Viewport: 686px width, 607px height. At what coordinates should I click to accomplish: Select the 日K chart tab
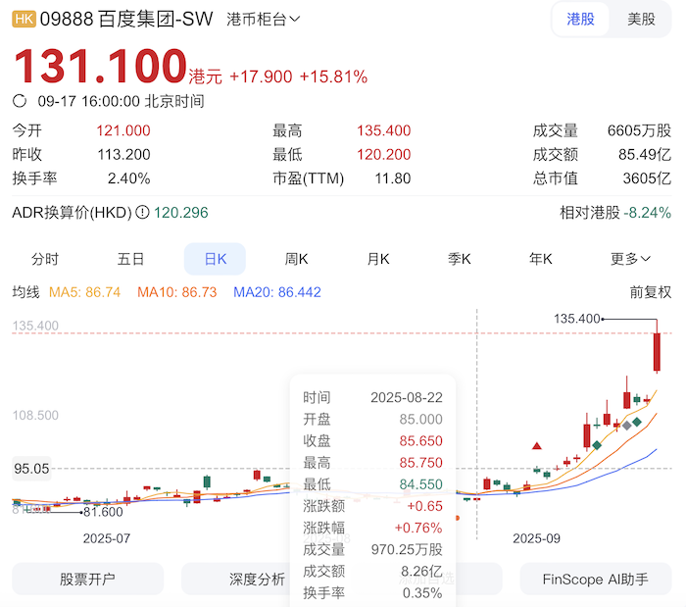215,259
